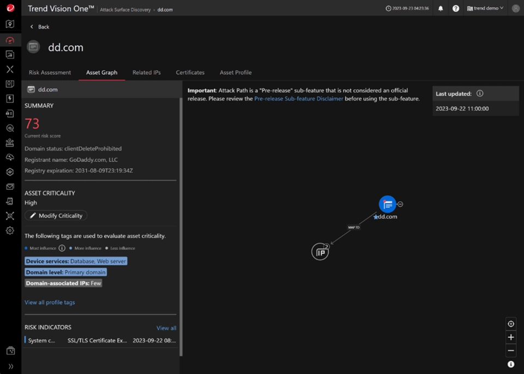Select the SSL/TLS Certificate risk indicator row
The height and width of the screenshot is (374, 524).
click(100, 340)
